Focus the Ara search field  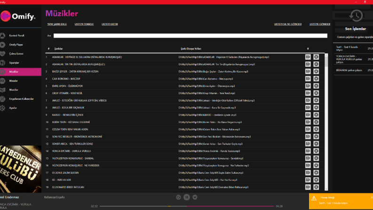pyautogui.click(x=190, y=36)
